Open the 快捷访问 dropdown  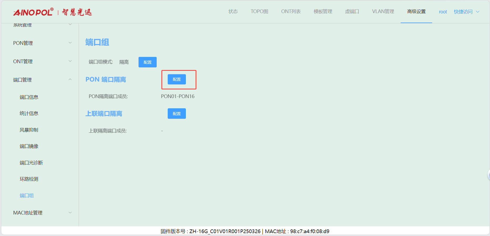click(x=466, y=12)
